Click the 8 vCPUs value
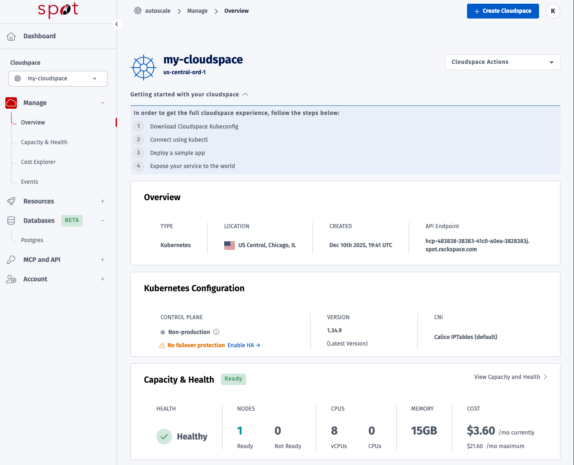 click(x=334, y=431)
